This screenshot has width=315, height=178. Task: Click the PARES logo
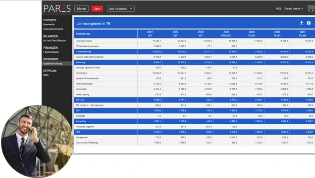pos(57,8)
